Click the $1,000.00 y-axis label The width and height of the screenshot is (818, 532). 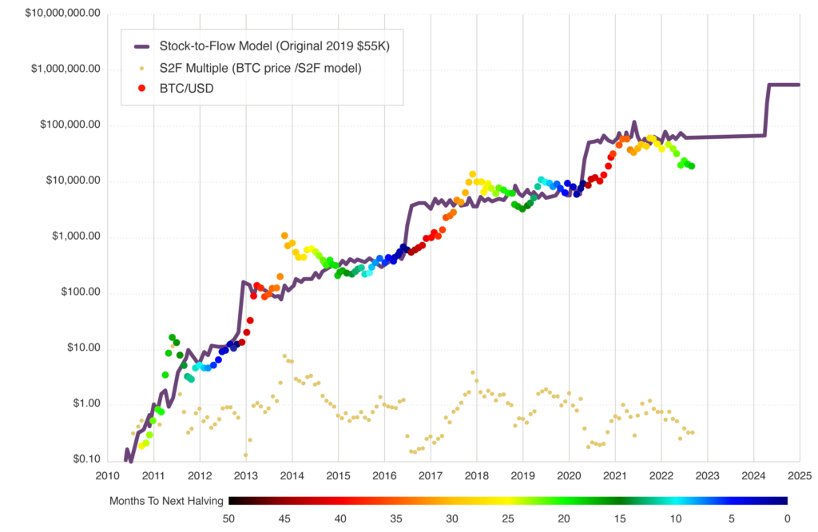click(x=76, y=236)
